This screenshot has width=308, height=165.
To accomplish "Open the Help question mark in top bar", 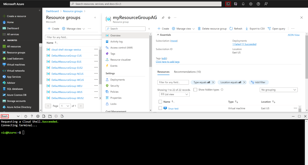I will [258, 4].
